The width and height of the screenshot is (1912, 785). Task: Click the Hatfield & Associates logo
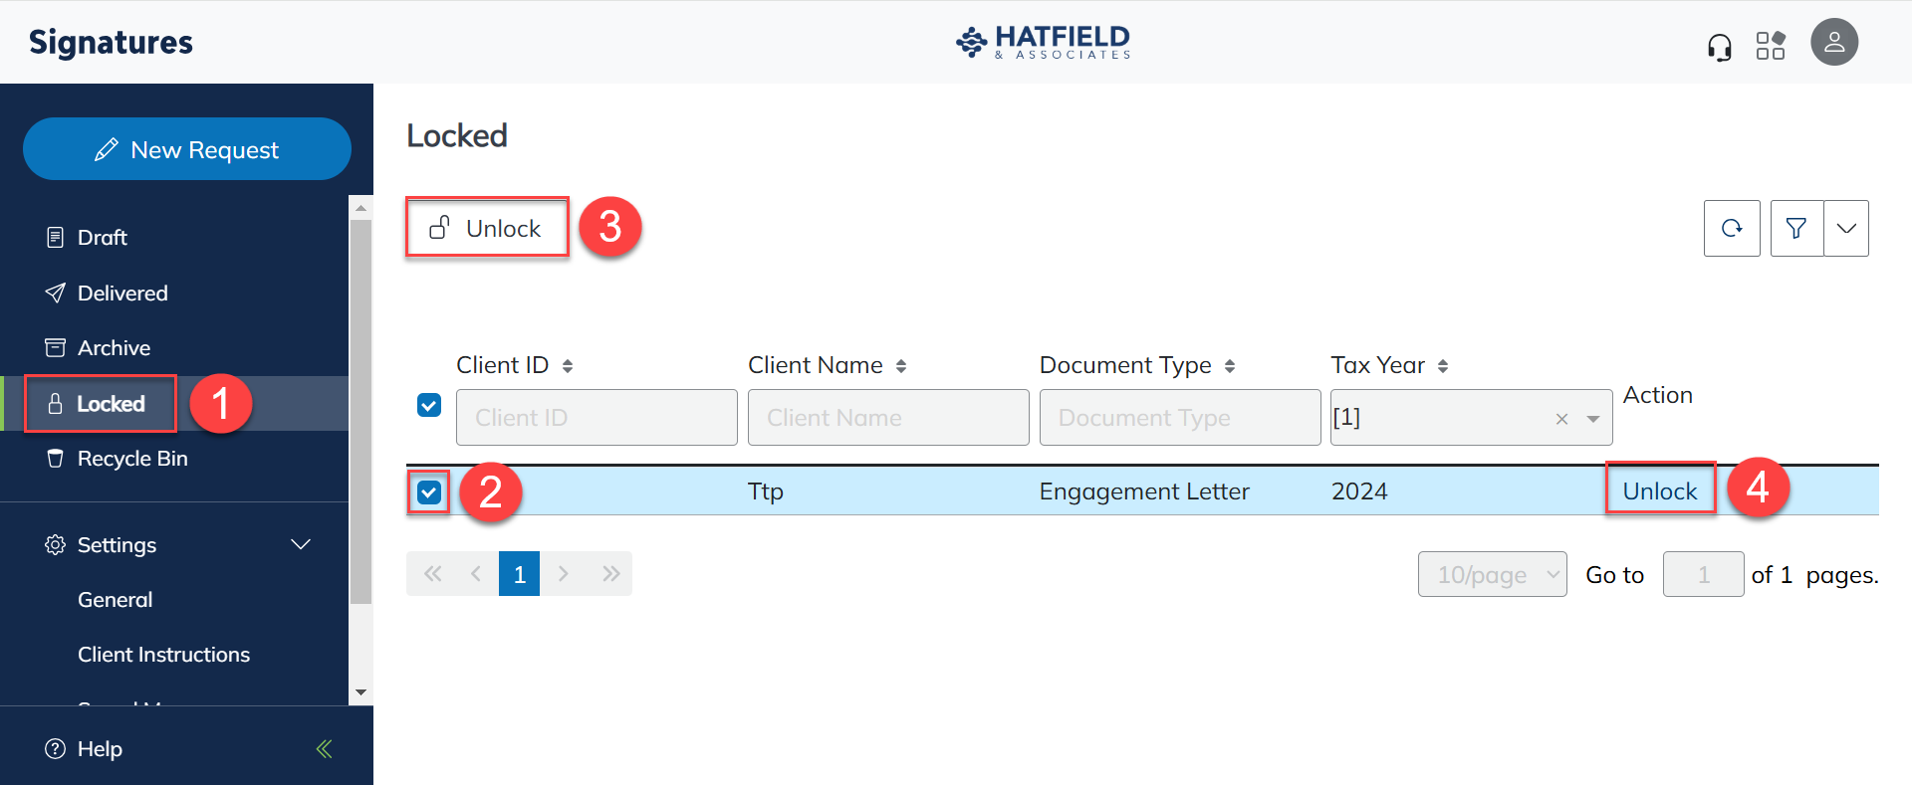pyautogui.click(x=1043, y=42)
